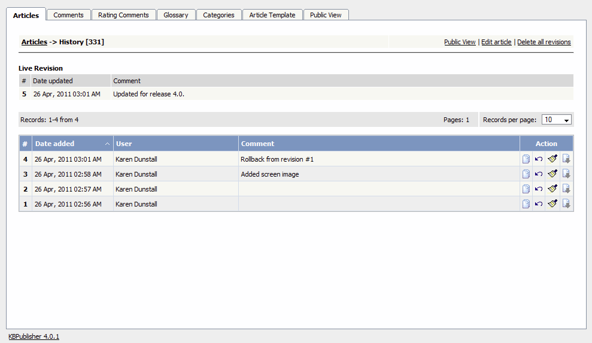Sort revisions by Date added column
Screen dimensions: 592x343
pos(55,144)
